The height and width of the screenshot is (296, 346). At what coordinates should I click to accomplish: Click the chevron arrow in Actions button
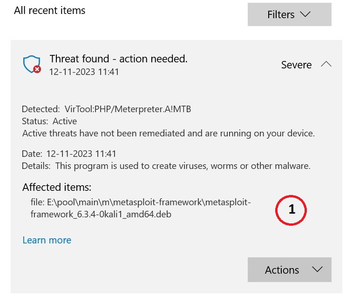tap(318, 269)
